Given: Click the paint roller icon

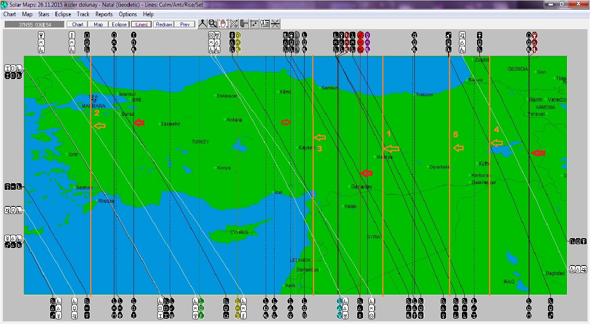Looking at the screenshot, I should tap(244, 24).
